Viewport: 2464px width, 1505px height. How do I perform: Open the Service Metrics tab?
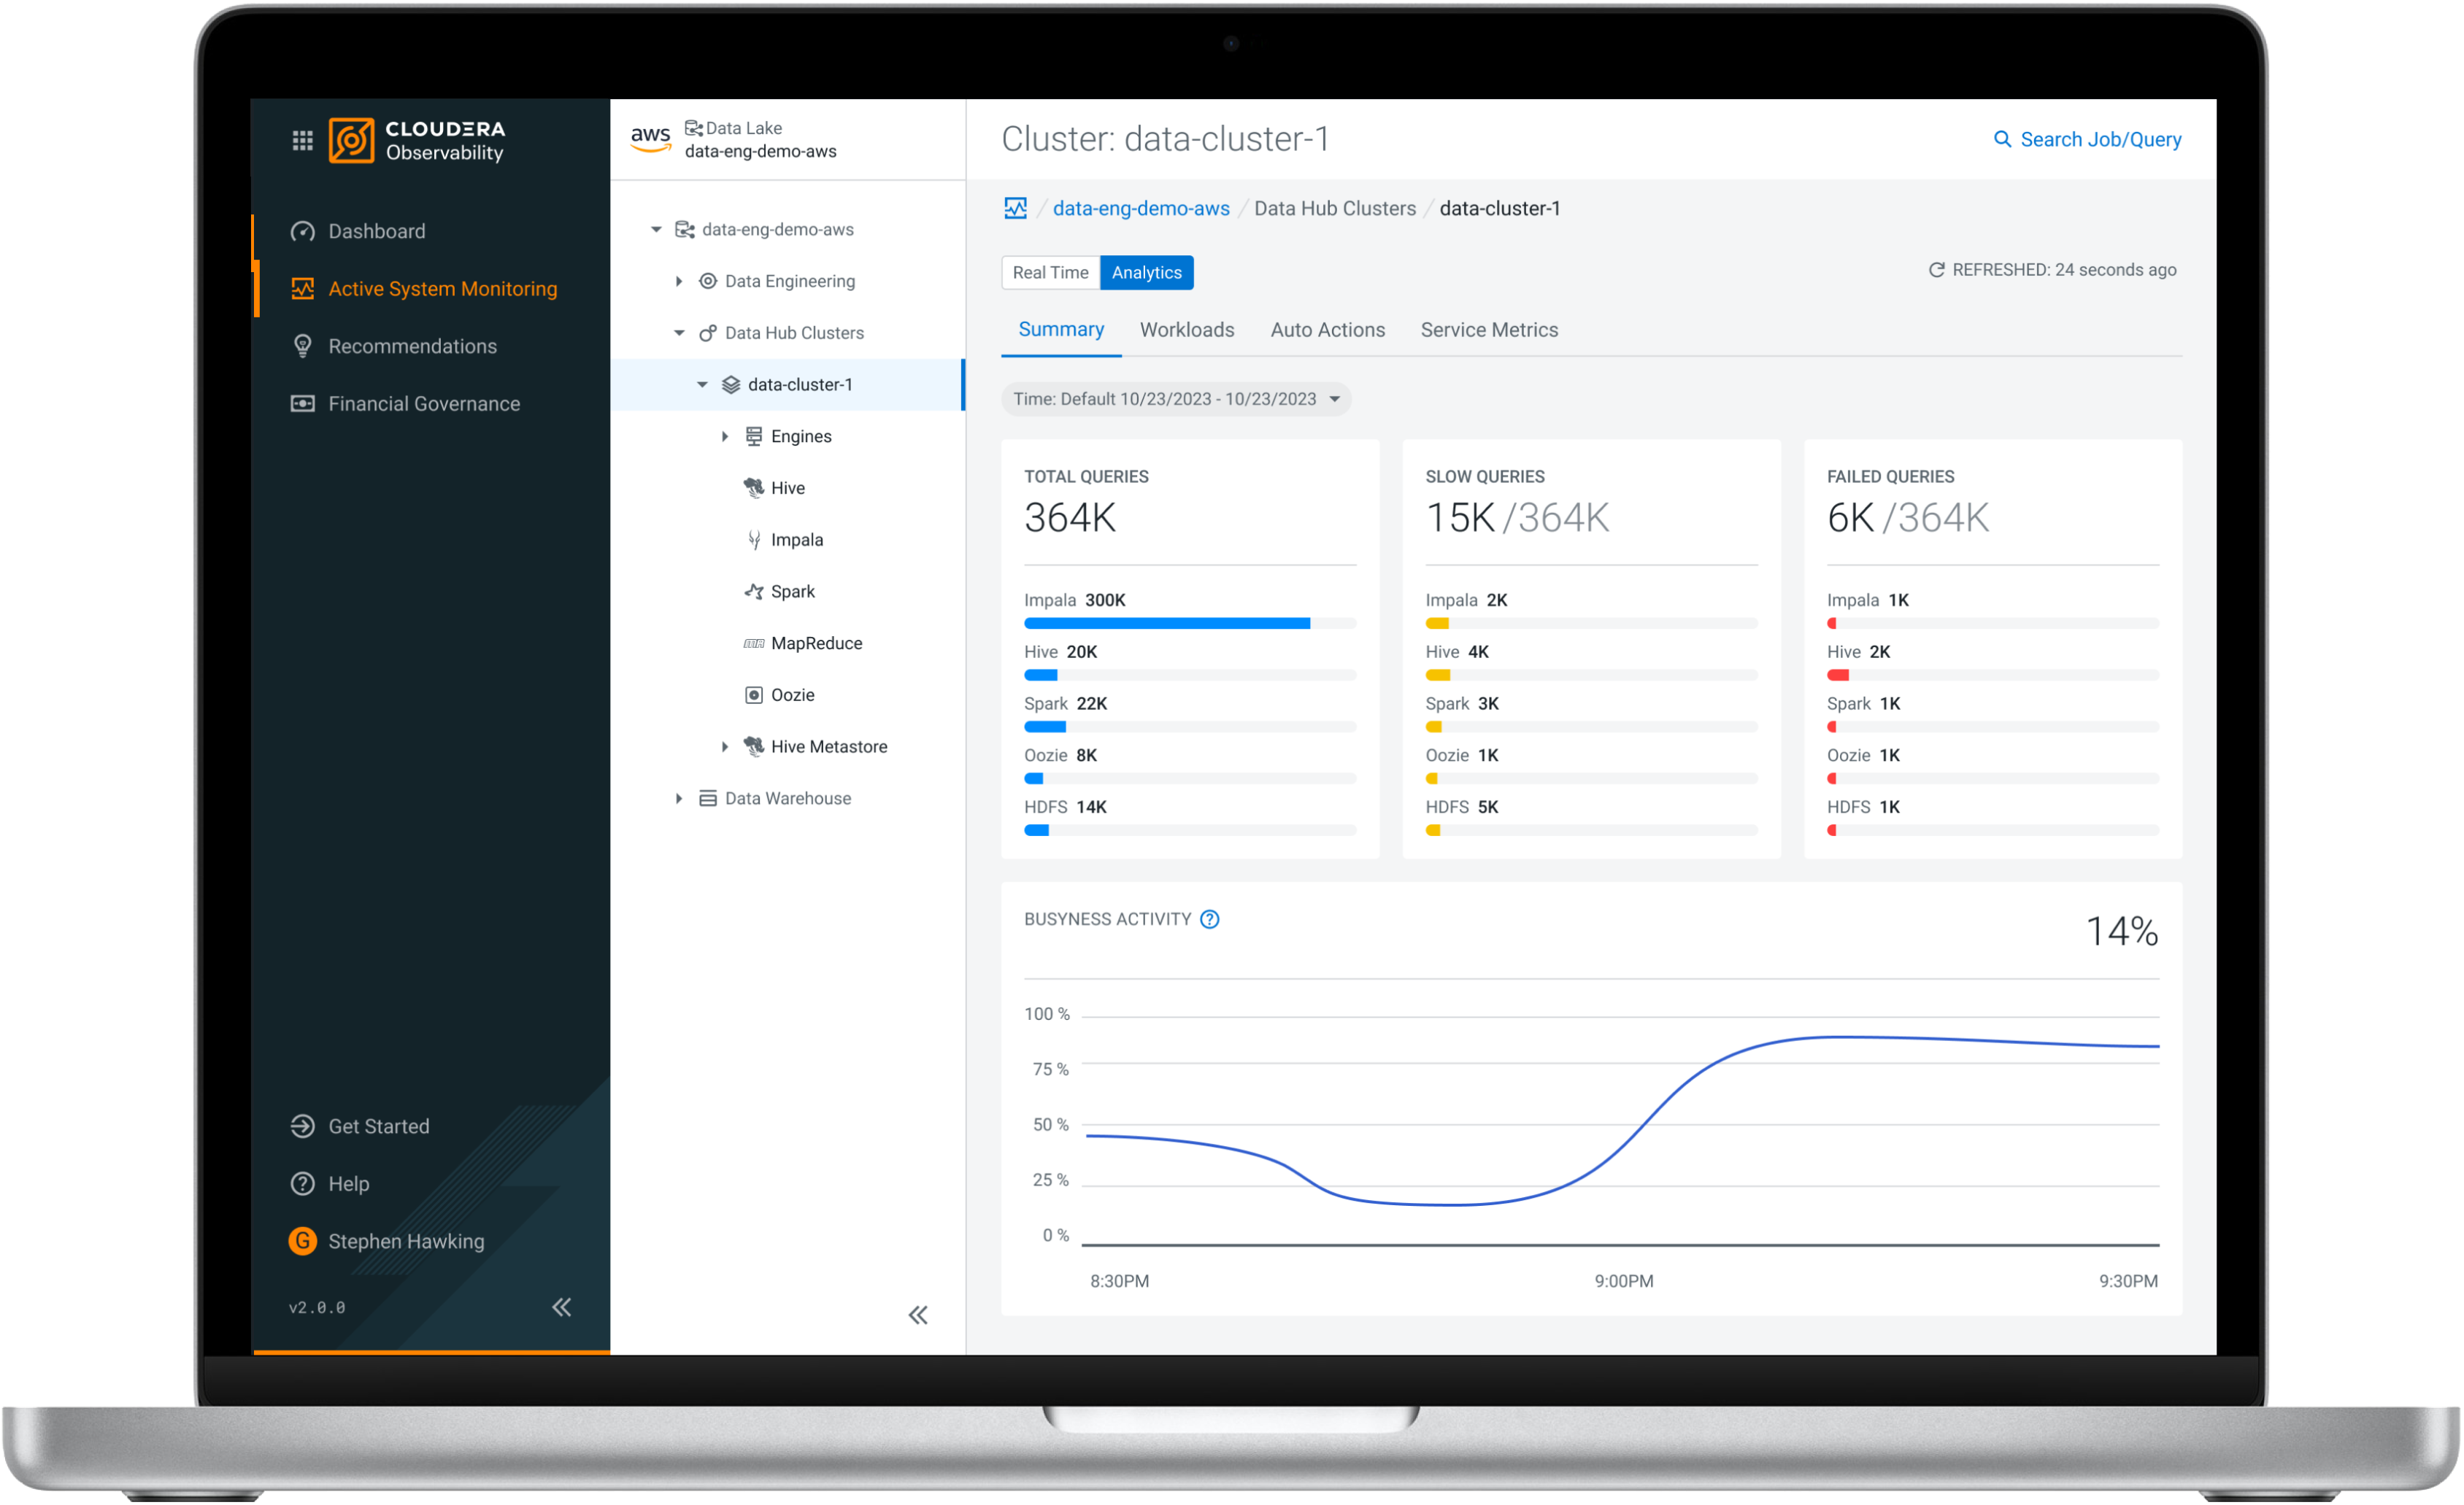[x=1489, y=330]
